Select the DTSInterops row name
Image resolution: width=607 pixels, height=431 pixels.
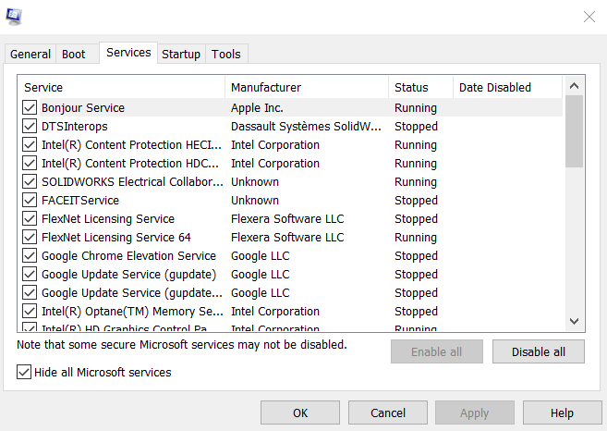pyautogui.click(x=75, y=127)
